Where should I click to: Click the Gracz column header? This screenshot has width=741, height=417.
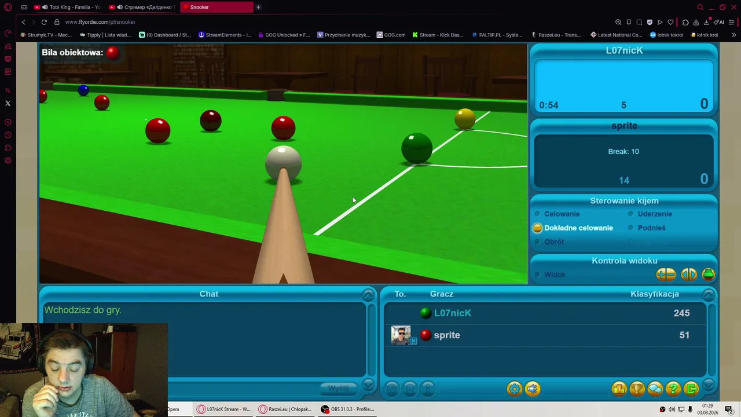point(442,294)
